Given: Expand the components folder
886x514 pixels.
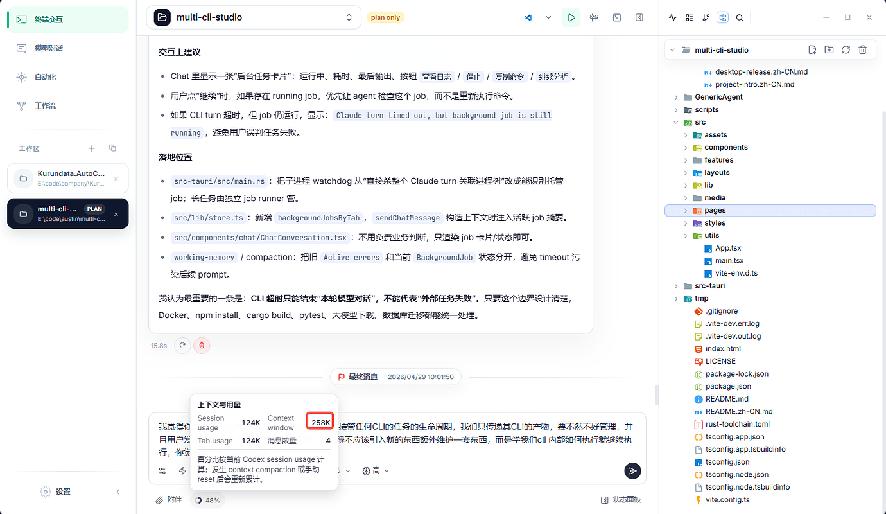Looking at the screenshot, I should (x=686, y=147).
